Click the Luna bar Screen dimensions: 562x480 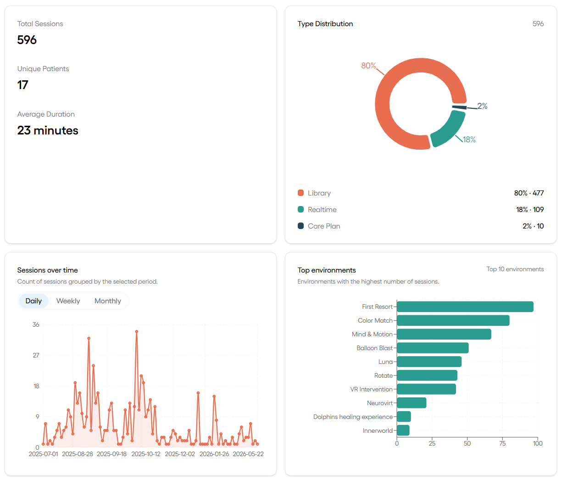[x=429, y=362]
